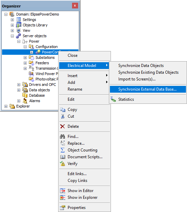Click the Show in Explorer icon

tap(63, 197)
